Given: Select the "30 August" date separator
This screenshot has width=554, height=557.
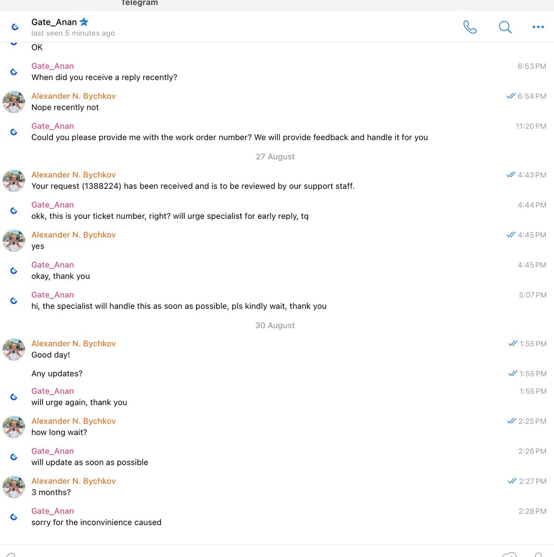Looking at the screenshot, I should click(x=275, y=325).
